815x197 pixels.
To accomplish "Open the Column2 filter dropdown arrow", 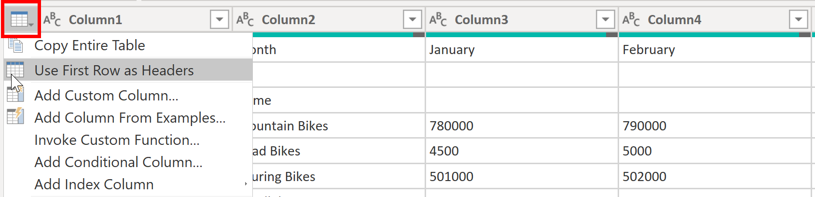I will [413, 20].
